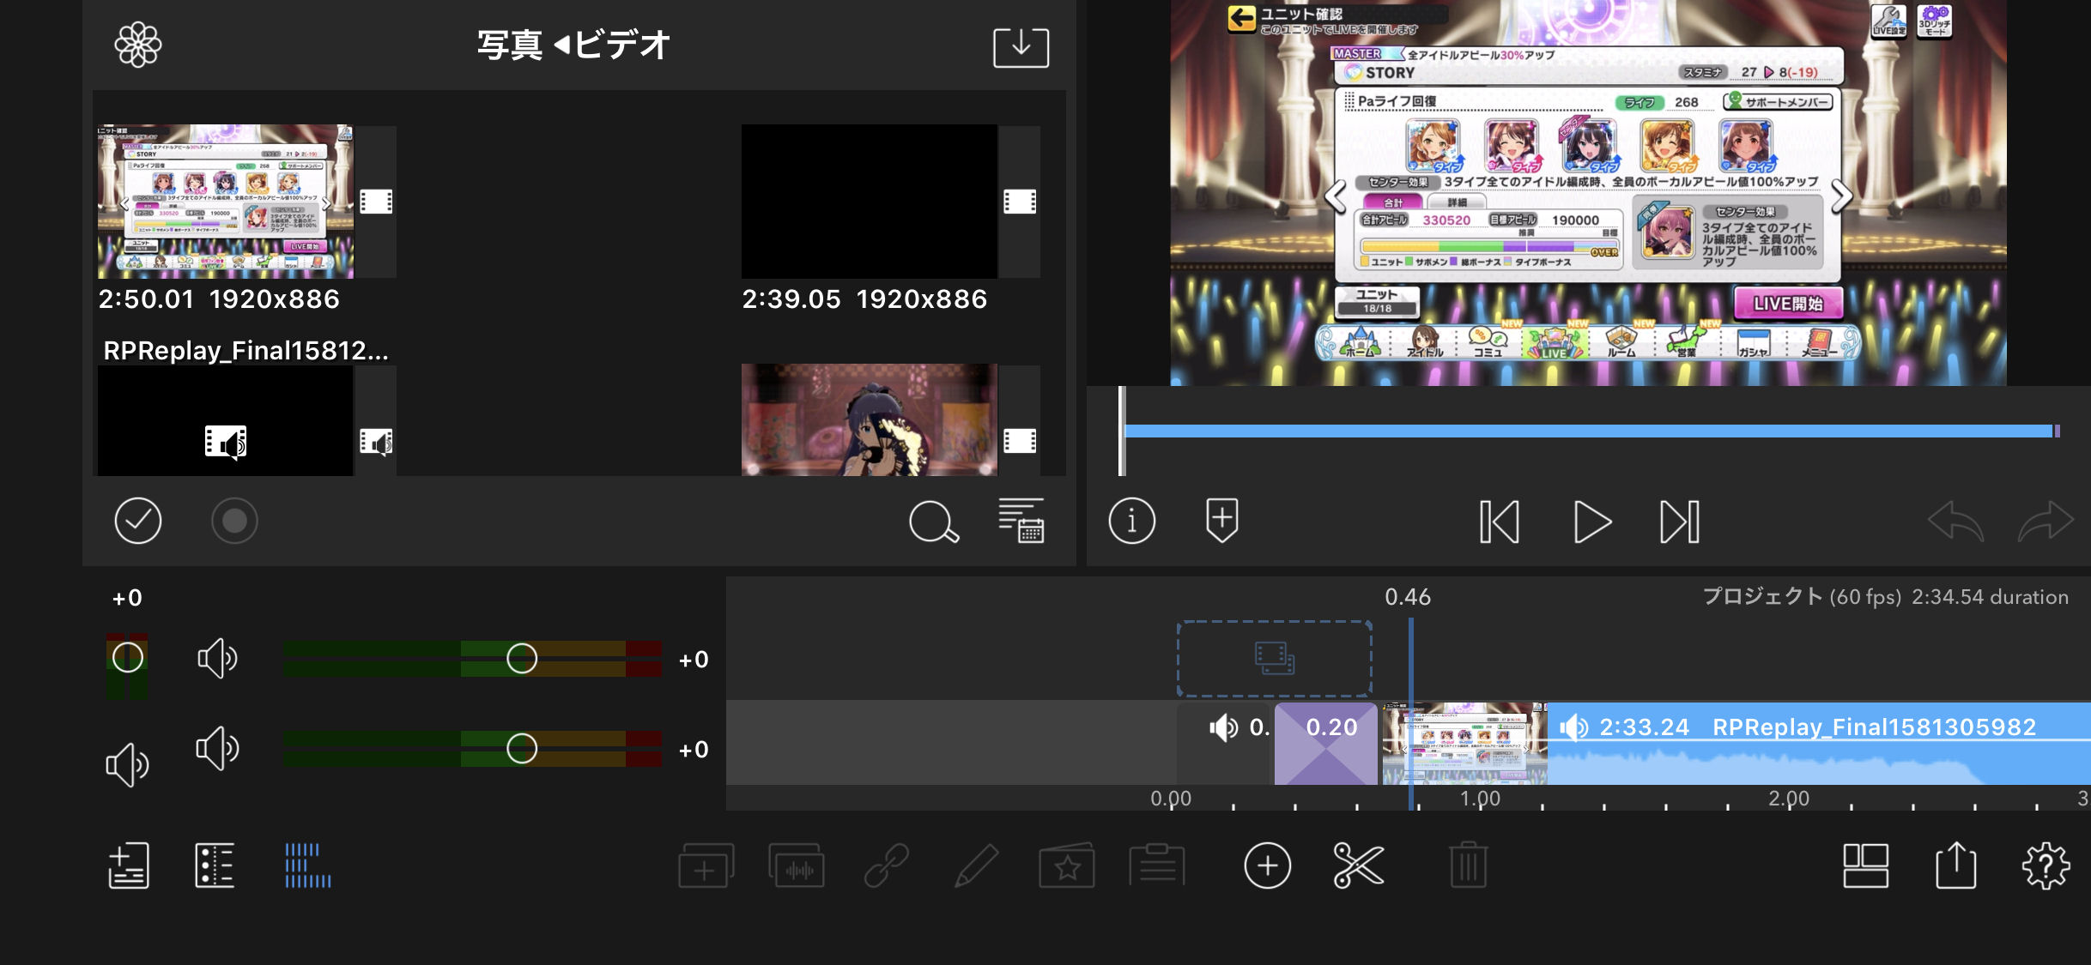Click the プロジェクト (60 fps) duration label
Viewport: 2091px width, 965px height.
(1885, 597)
